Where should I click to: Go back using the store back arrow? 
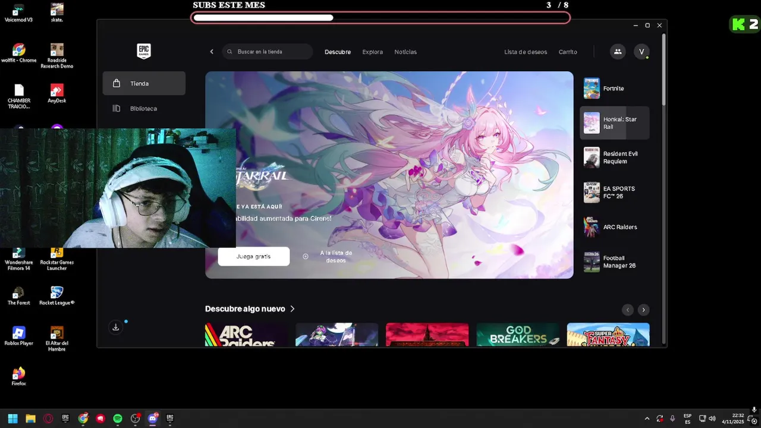[x=212, y=52]
